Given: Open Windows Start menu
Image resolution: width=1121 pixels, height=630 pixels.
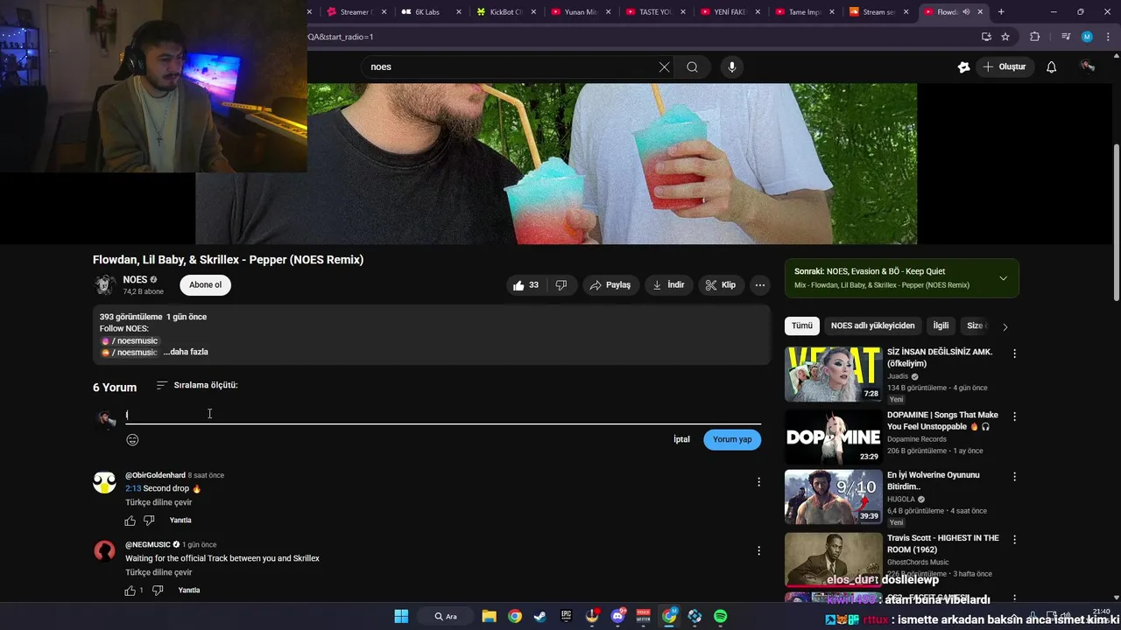Looking at the screenshot, I should (x=401, y=616).
